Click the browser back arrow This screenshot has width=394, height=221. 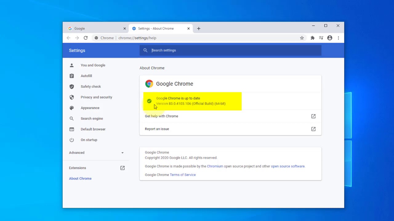68,38
